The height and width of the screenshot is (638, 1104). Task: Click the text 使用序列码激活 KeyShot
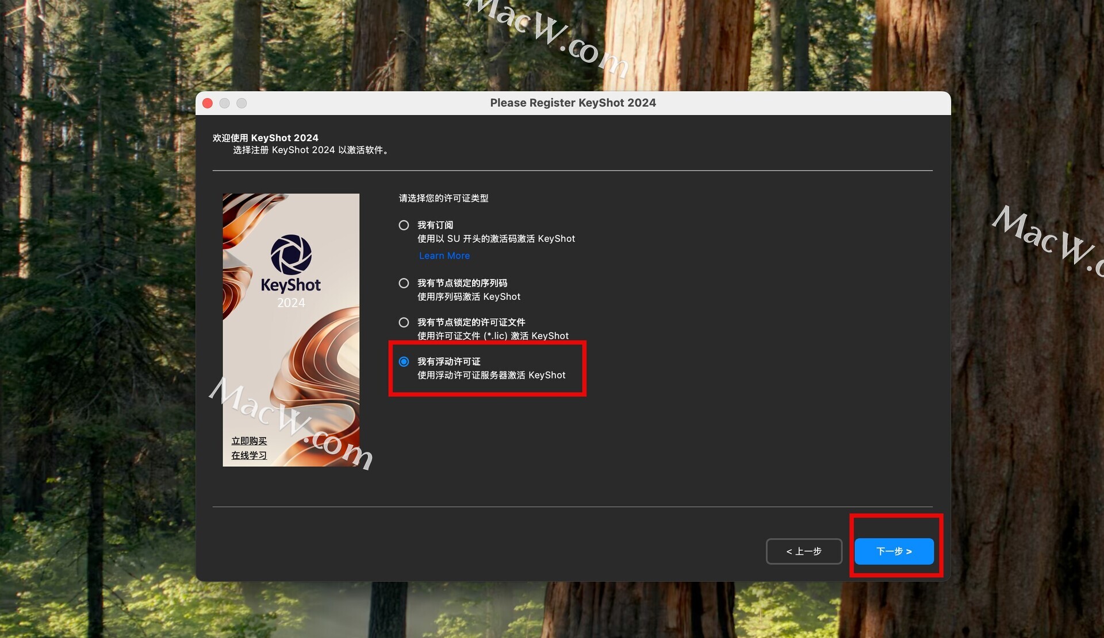(x=469, y=296)
